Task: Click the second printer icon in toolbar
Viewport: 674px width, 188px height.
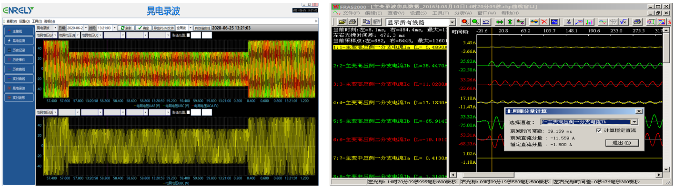Action: tap(638, 21)
